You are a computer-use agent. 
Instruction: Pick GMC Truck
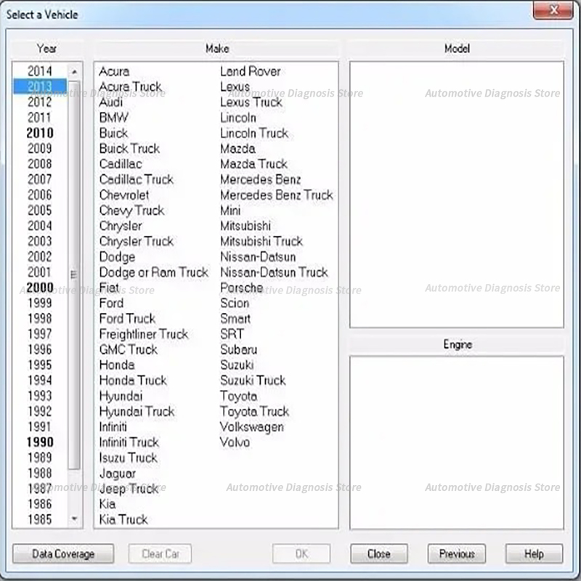[x=129, y=349]
